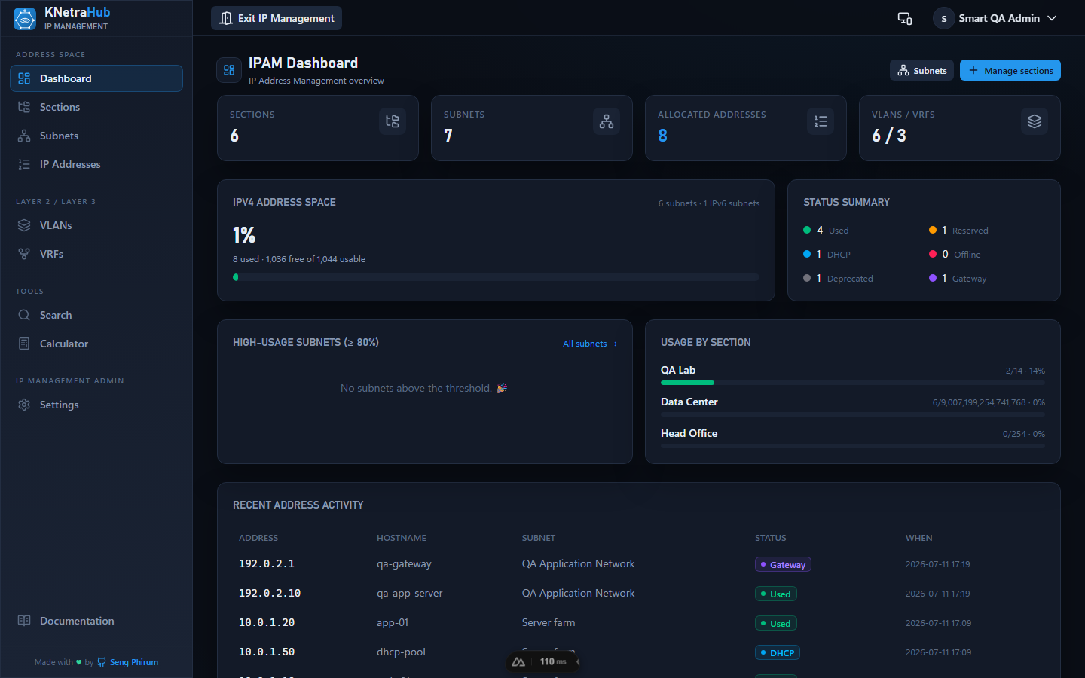The width and height of the screenshot is (1085, 678).
Task: Click hostname dhcp-pool
Action: [401, 652]
